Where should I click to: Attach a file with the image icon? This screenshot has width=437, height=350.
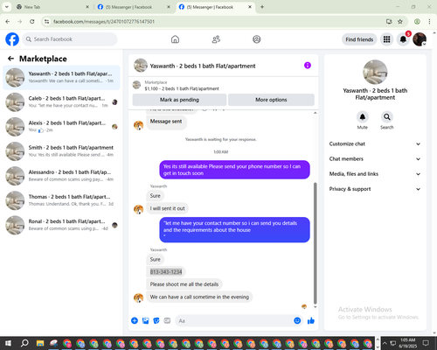point(145,320)
